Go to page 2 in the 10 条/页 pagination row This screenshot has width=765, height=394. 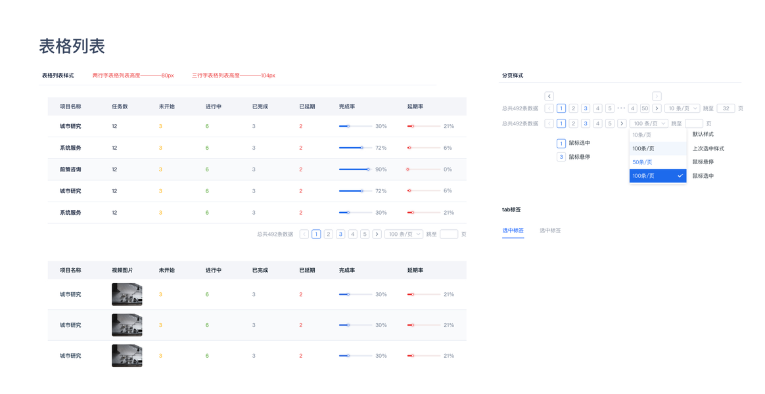click(573, 108)
